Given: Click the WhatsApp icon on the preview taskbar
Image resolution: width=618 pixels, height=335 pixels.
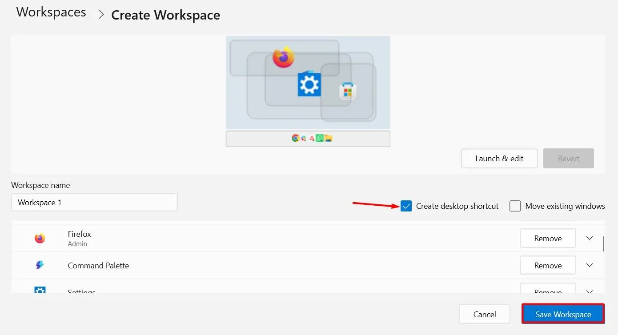Looking at the screenshot, I should [320, 138].
